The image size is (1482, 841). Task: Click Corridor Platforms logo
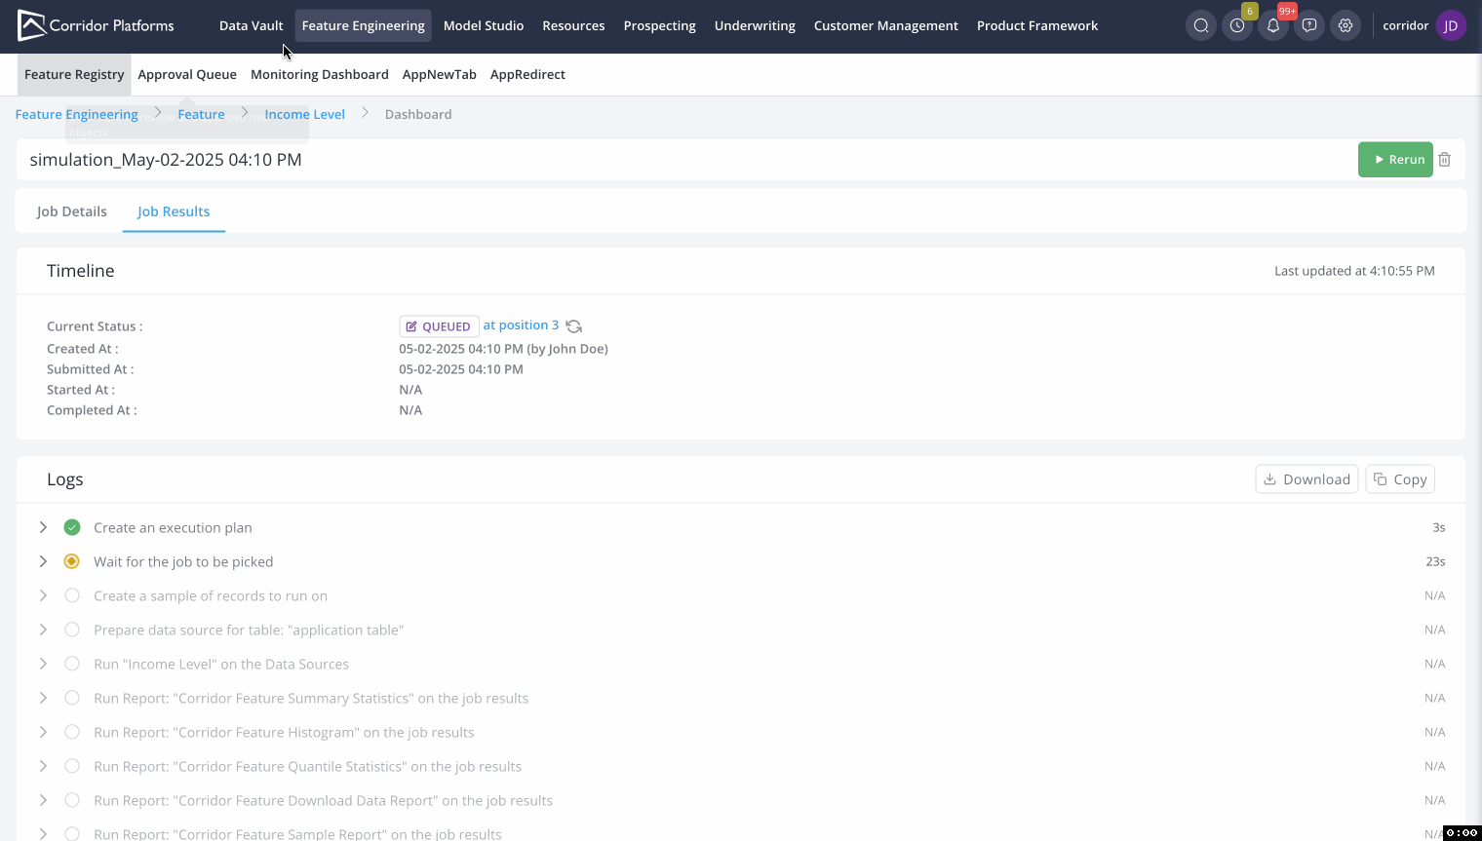tap(97, 26)
